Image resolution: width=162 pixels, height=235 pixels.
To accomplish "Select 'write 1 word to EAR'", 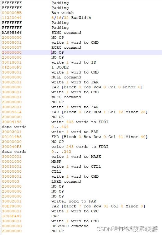I will pyautogui.click(x=75, y=132).
